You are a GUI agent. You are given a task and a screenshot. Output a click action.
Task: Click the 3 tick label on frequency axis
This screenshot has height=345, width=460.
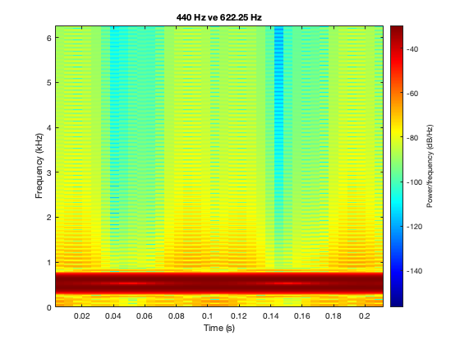[49, 172]
